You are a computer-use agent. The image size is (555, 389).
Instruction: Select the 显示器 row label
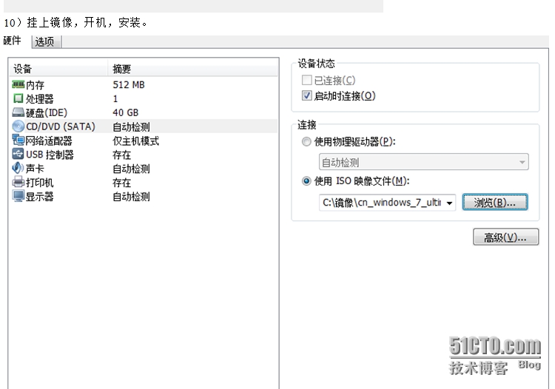click(x=40, y=197)
